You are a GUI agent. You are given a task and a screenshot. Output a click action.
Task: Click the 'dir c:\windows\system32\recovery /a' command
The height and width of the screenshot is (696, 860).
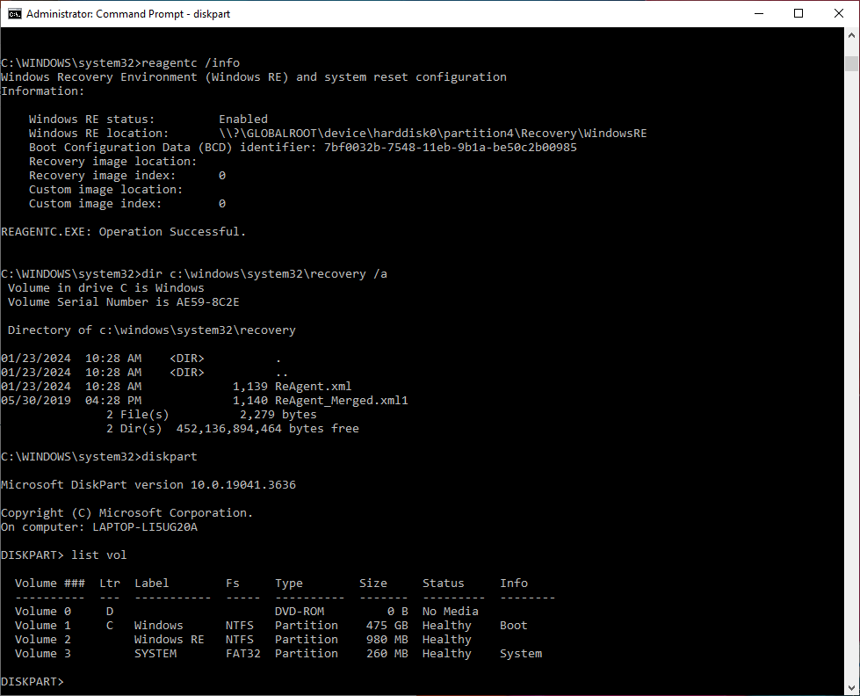[264, 274]
